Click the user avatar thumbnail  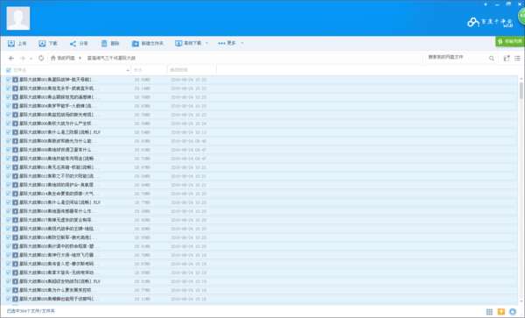pyautogui.click(x=18, y=18)
